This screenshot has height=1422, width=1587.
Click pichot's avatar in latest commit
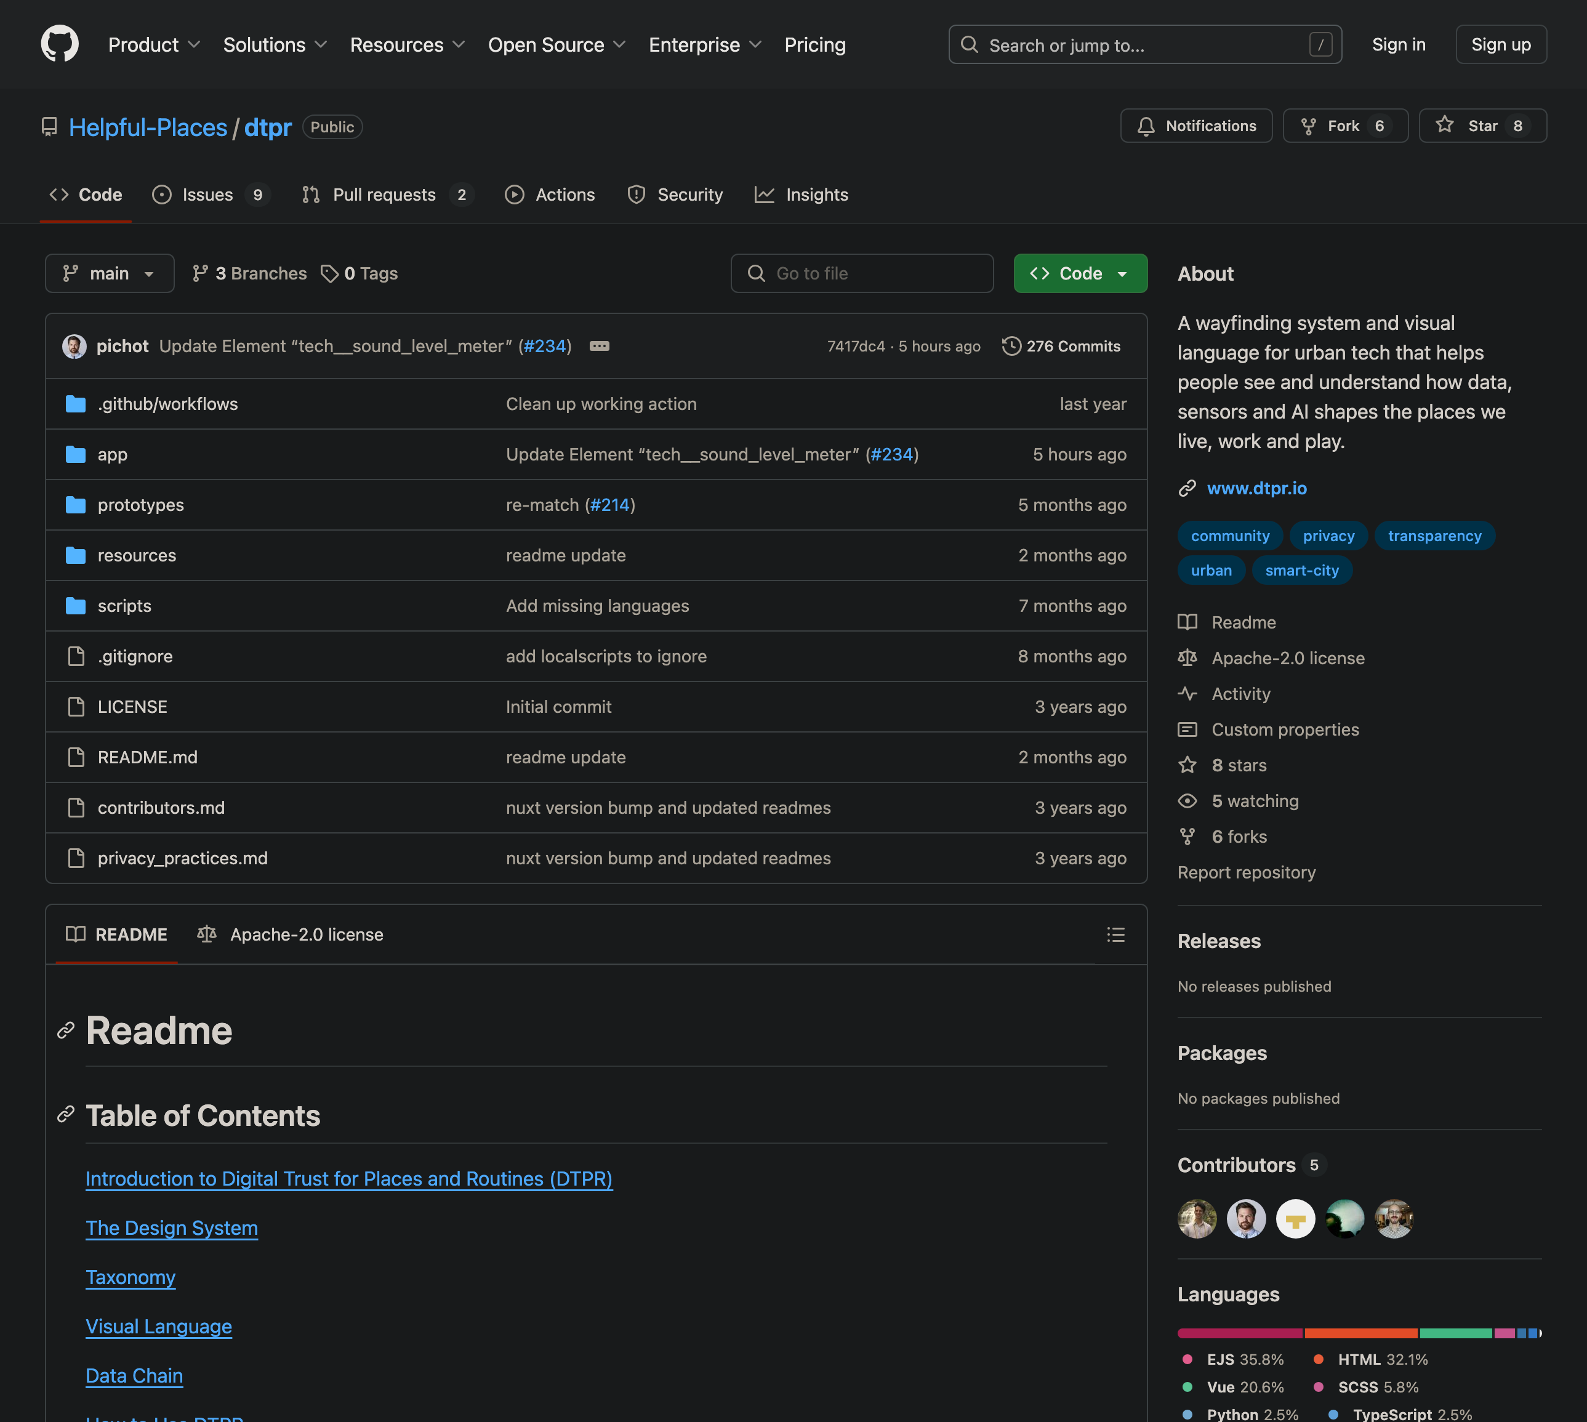(74, 346)
